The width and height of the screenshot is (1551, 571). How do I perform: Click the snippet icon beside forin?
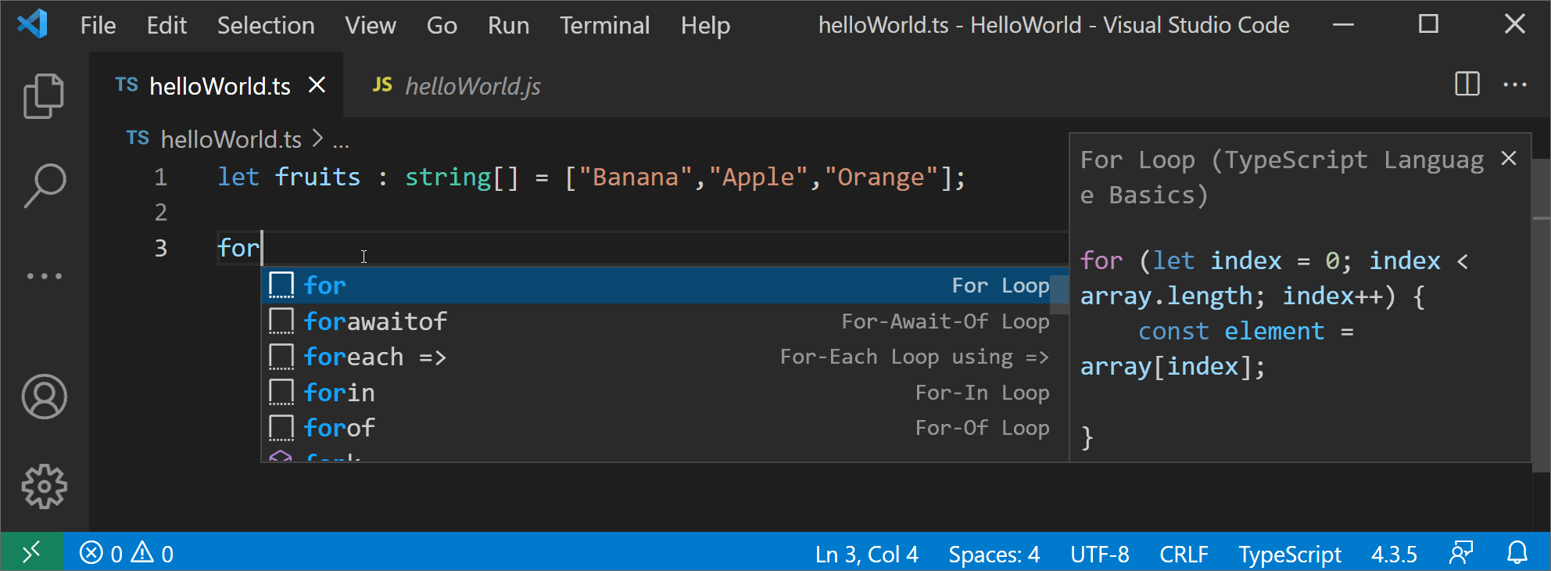[281, 392]
